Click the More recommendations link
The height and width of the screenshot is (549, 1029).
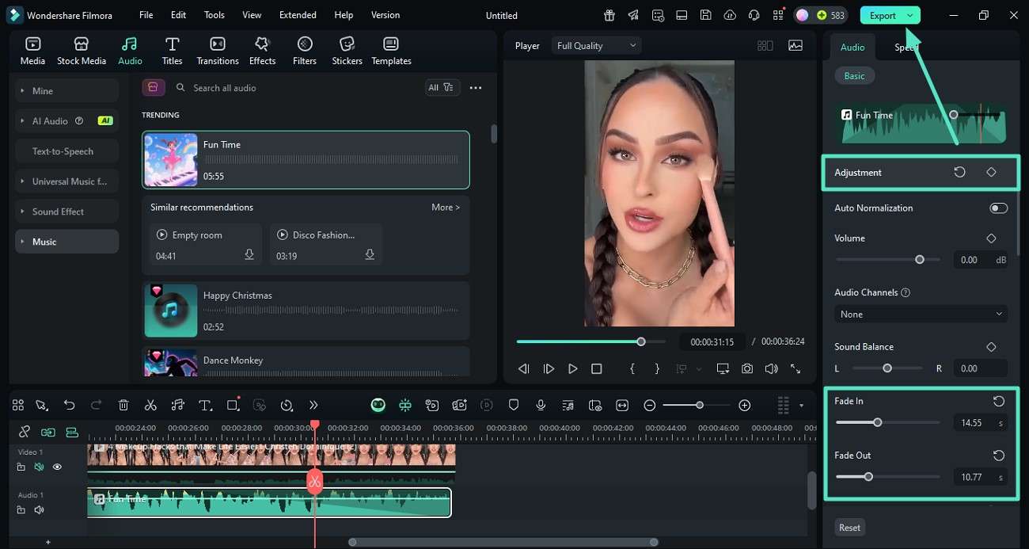click(x=446, y=208)
